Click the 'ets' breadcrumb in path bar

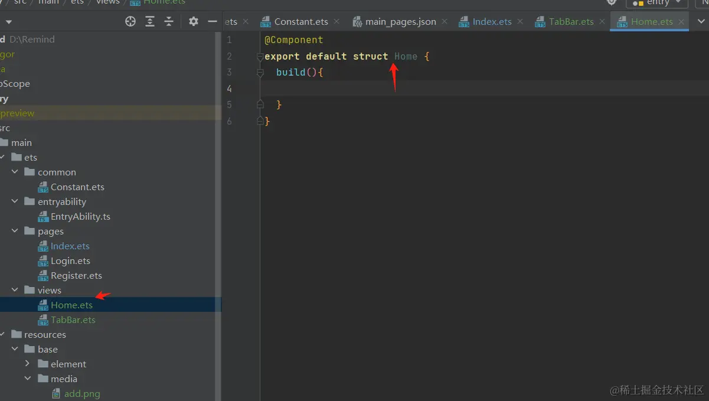[77, 2]
